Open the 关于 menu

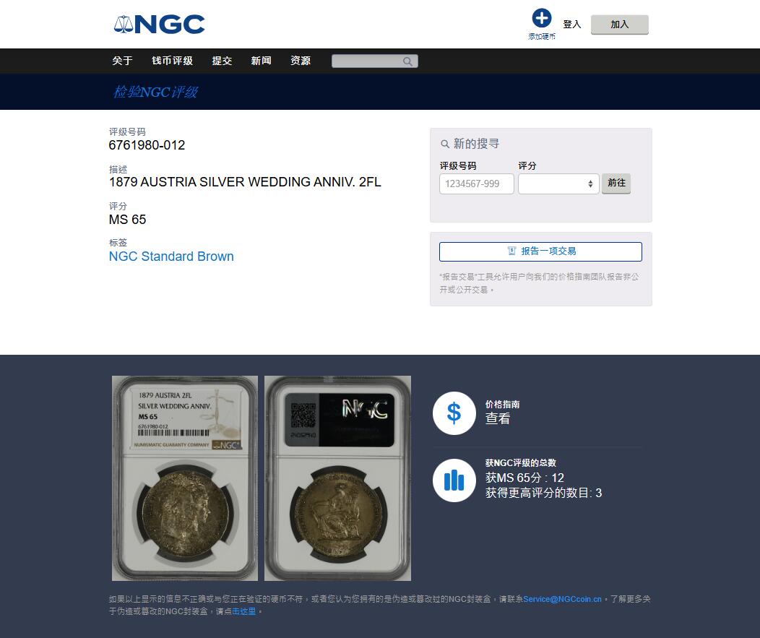pyautogui.click(x=122, y=61)
